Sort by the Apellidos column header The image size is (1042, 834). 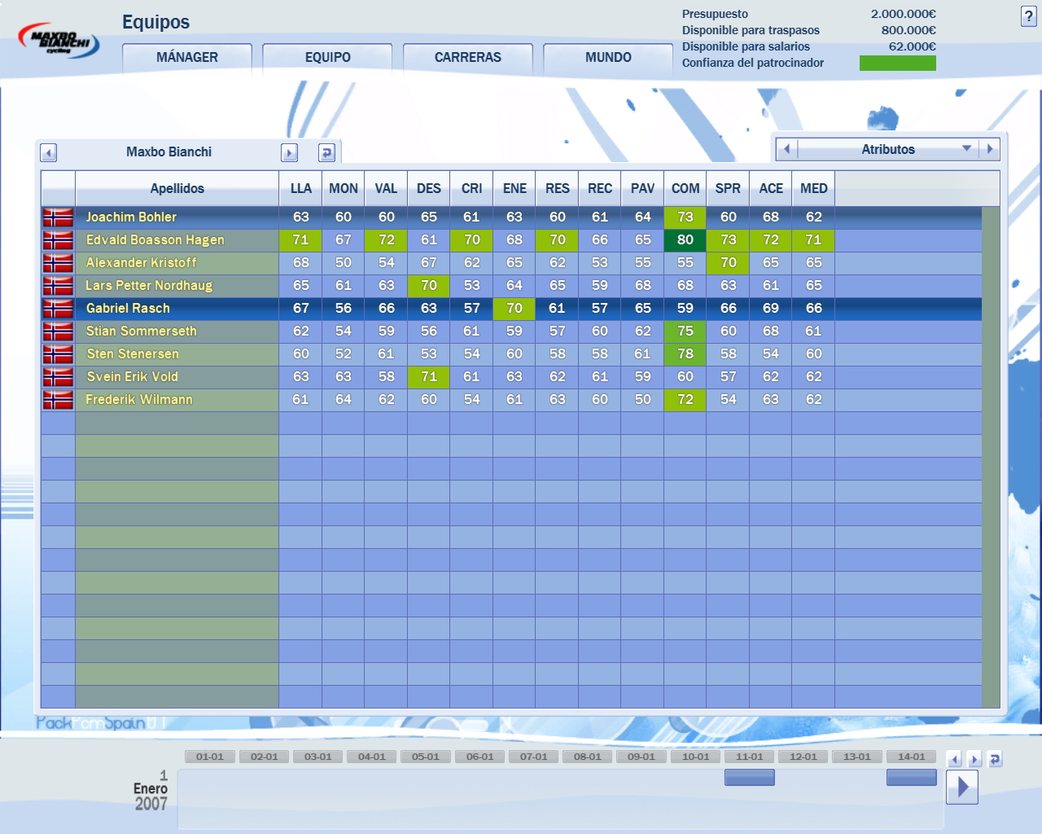click(x=177, y=188)
